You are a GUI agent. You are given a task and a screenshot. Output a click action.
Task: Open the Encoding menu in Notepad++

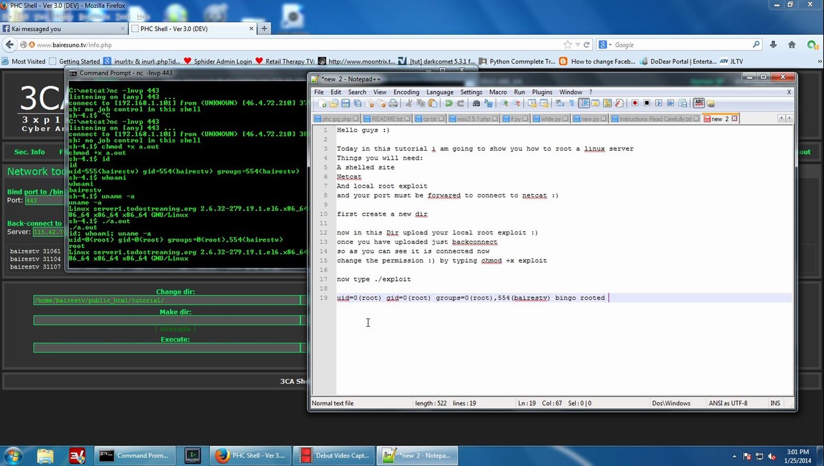point(406,92)
